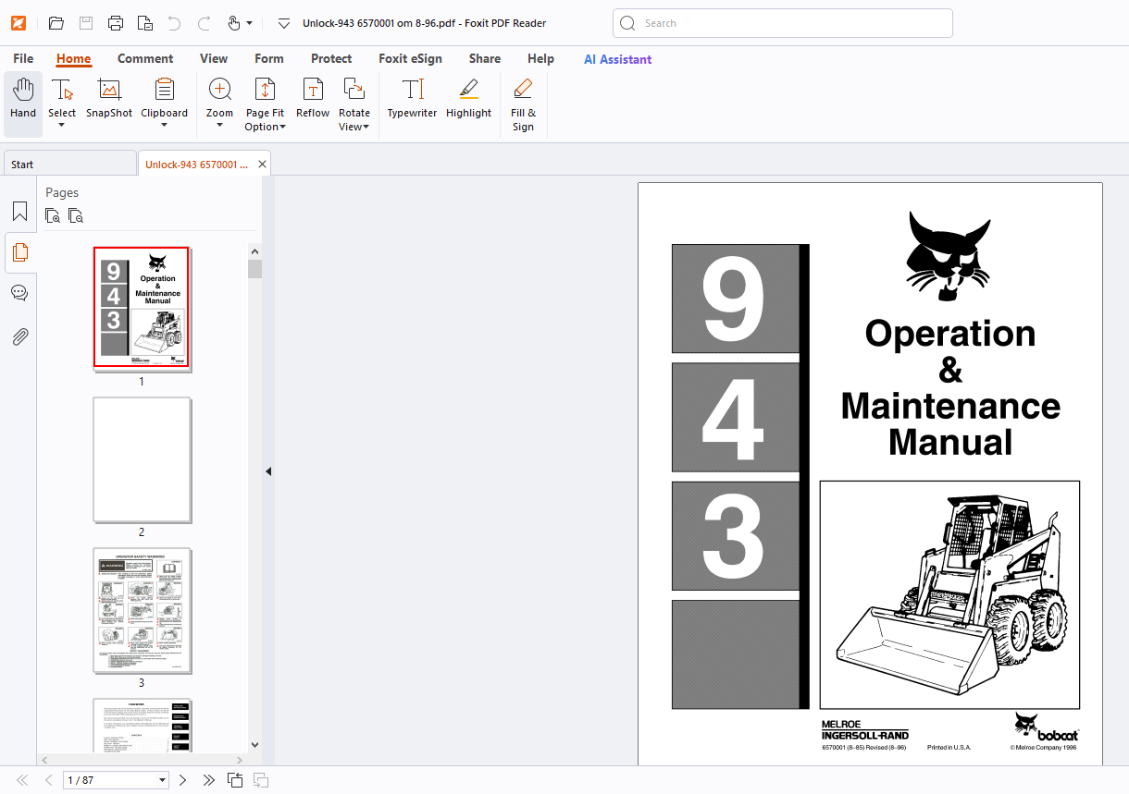Image resolution: width=1129 pixels, height=794 pixels.
Task: Switch to the Protect tab
Action: pyautogui.click(x=331, y=58)
